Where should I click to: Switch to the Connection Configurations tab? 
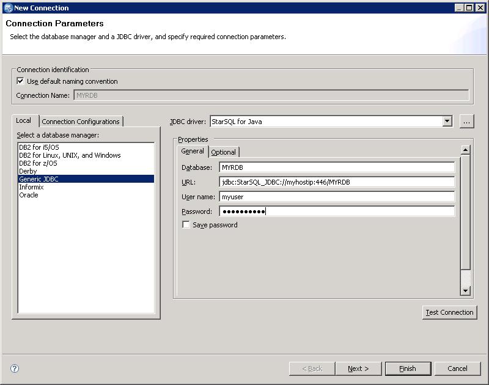tap(81, 122)
